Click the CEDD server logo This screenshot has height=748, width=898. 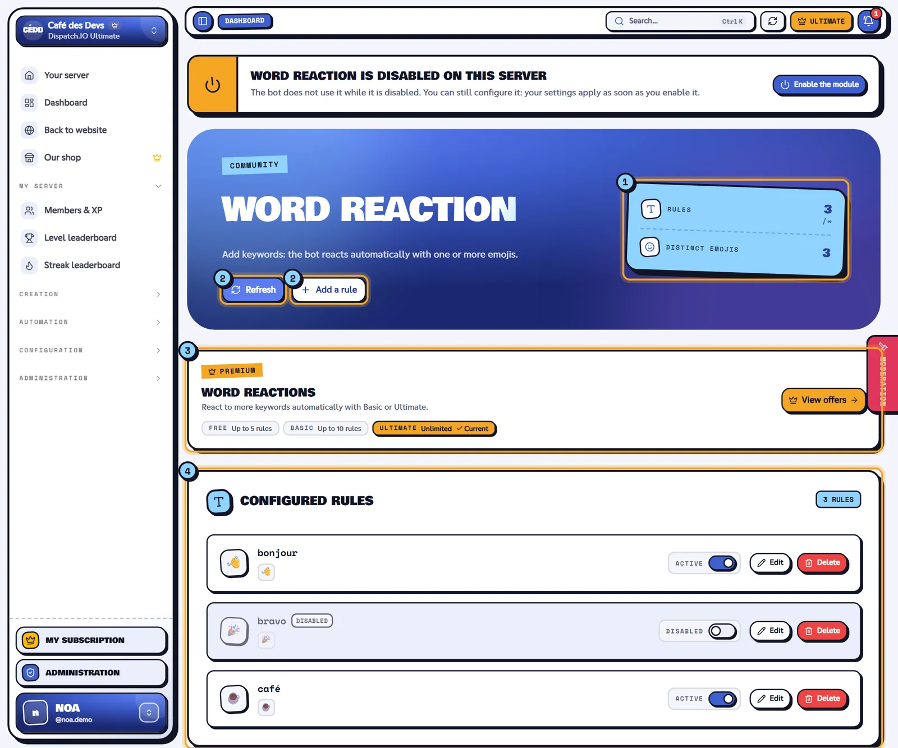pyautogui.click(x=33, y=30)
